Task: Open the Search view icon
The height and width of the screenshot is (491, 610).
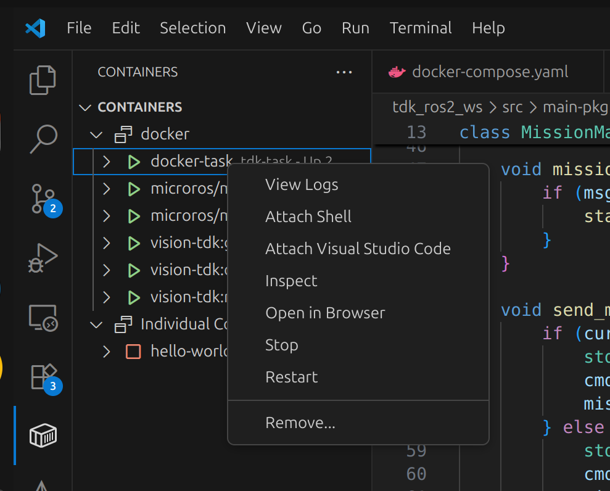Action: tap(43, 139)
